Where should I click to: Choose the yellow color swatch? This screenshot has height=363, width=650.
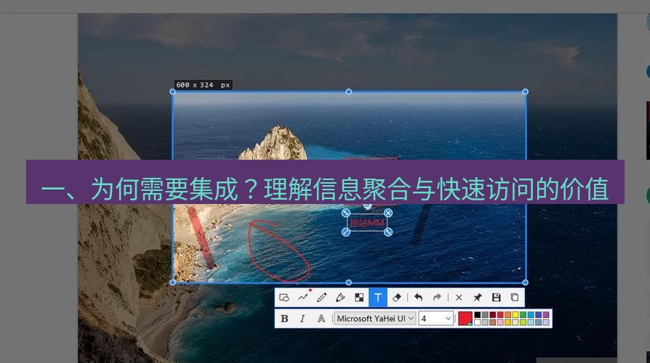[x=515, y=314]
